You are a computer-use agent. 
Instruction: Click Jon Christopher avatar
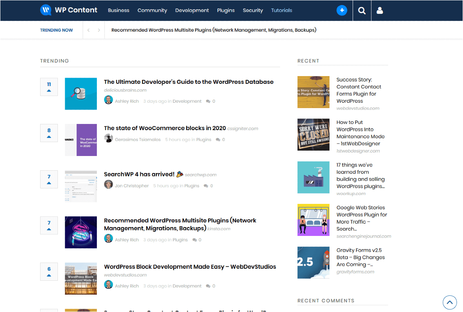pos(108,185)
